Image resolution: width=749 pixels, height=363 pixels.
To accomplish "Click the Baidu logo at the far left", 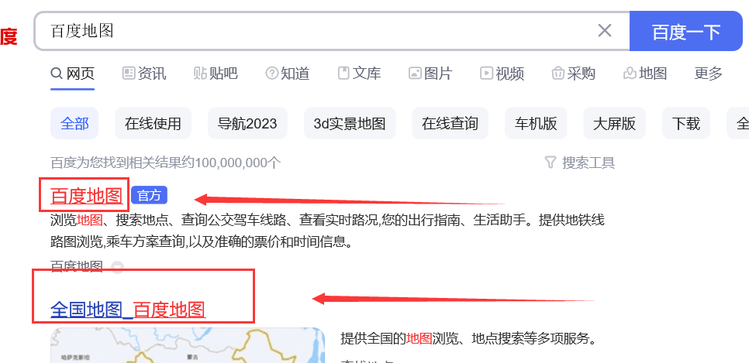I will coord(8,36).
